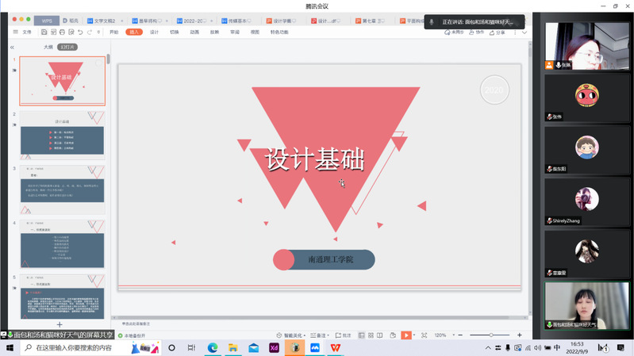Click the 协作 collaborate button
634x356 pixels.
click(x=476, y=33)
